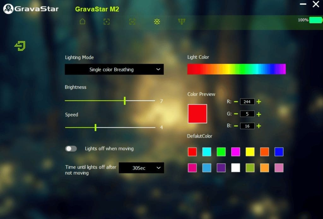Image resolution: width=323 pixels, height=219 pixels.
Task: Open the Home tab icon
Action: (82, 21)
